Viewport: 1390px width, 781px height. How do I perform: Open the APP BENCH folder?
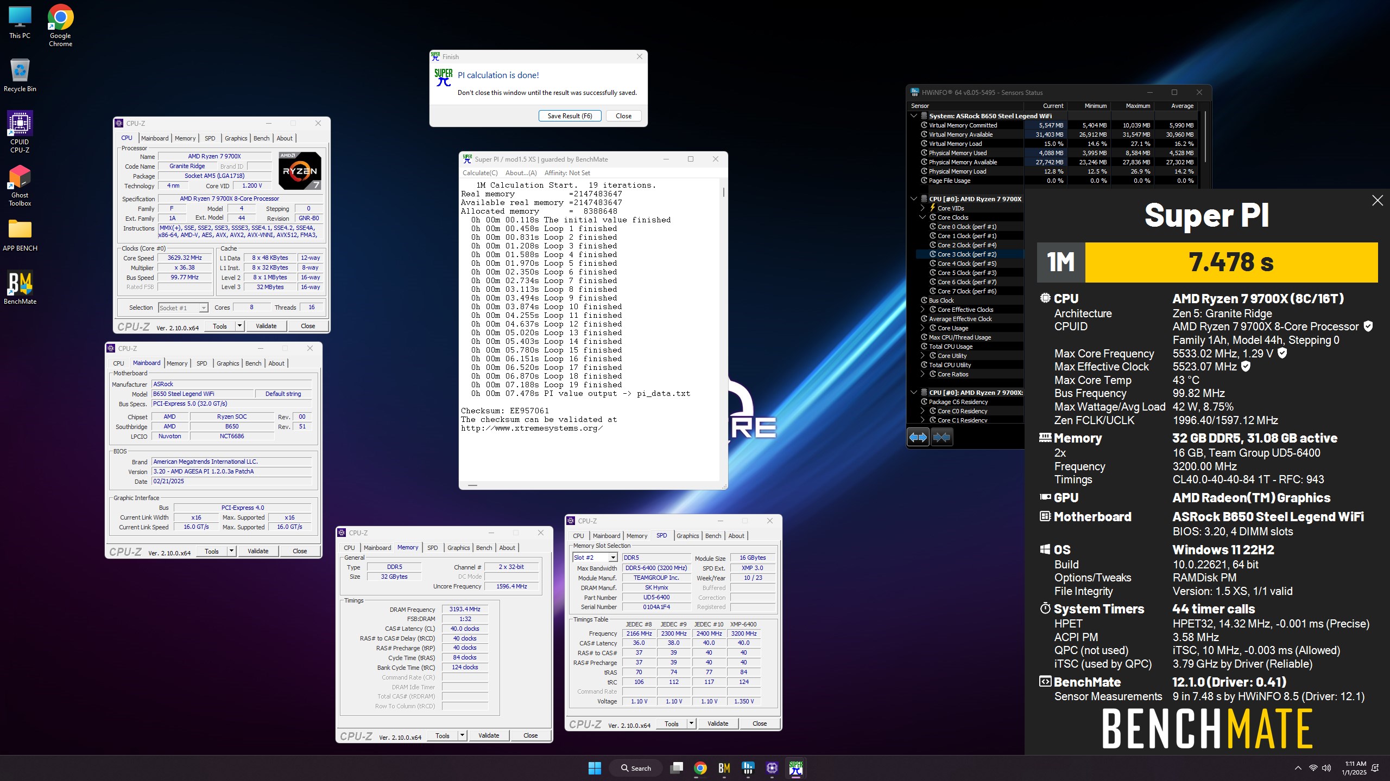click(x=20, y=235)
